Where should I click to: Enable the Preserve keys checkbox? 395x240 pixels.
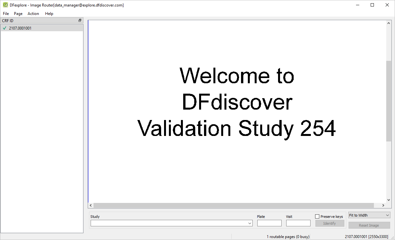point(317,217)
